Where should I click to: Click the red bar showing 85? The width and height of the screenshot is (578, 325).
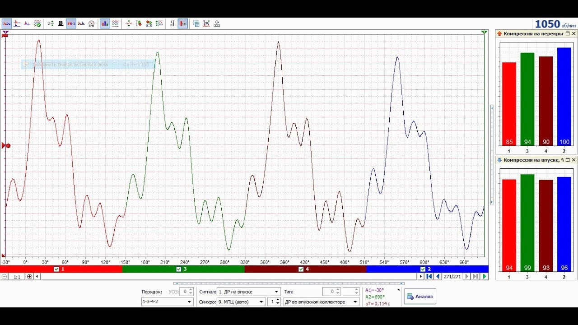(509, 104)
